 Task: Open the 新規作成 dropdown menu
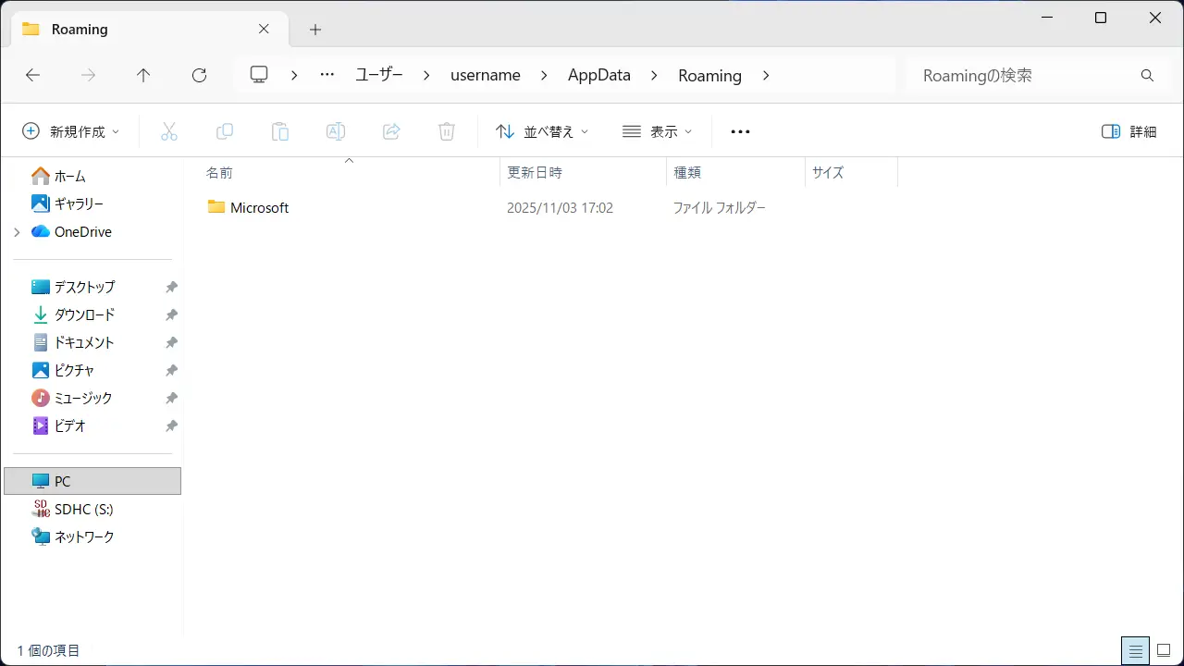pyautogui.click(x=71, y=131)
